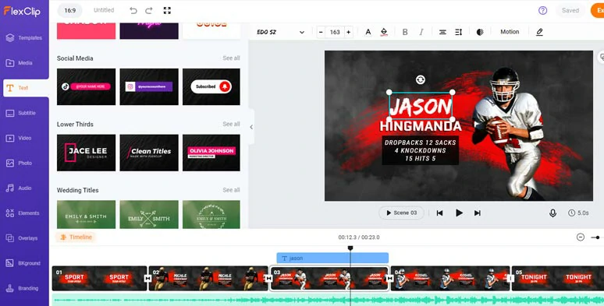Image resolution: width=604 pixels, height=306 pixels.
Task: See all Social Media text styles
Action: point(231,58)
